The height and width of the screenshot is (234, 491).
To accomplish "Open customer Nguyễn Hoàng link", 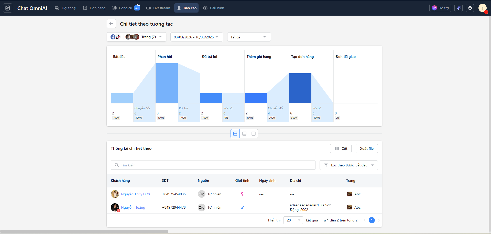I will point(133,207).
